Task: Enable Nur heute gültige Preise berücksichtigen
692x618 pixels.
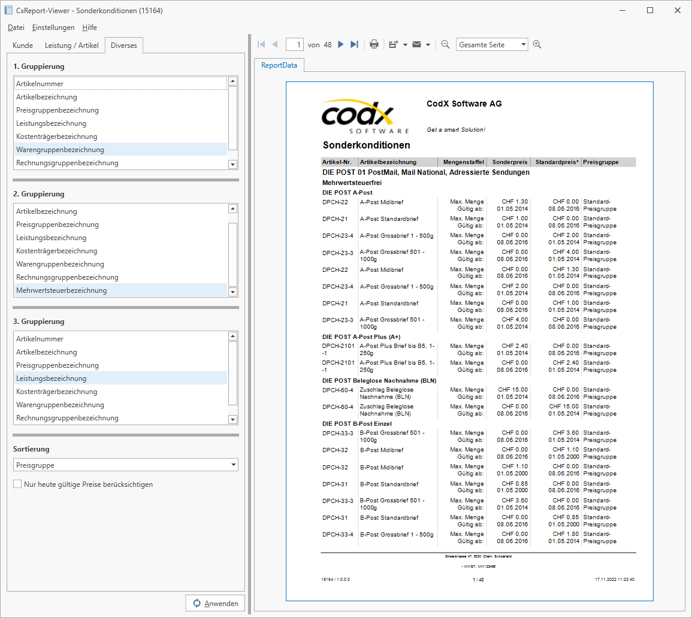Action: pyautogui.click(x=17, y=484)
